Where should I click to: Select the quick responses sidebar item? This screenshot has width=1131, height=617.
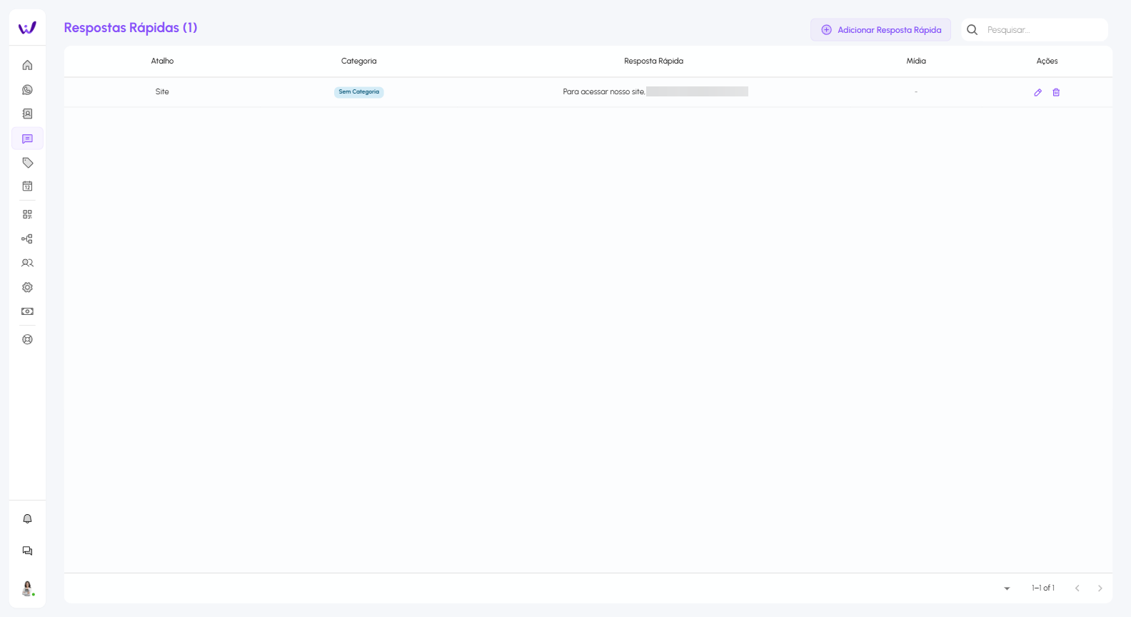coord(27,139)
